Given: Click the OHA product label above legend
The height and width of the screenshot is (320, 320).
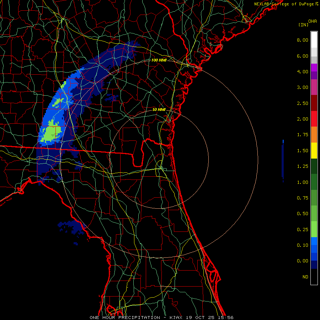Looking at the screenshot, I should pyautogui.click(x=313, y=21).
